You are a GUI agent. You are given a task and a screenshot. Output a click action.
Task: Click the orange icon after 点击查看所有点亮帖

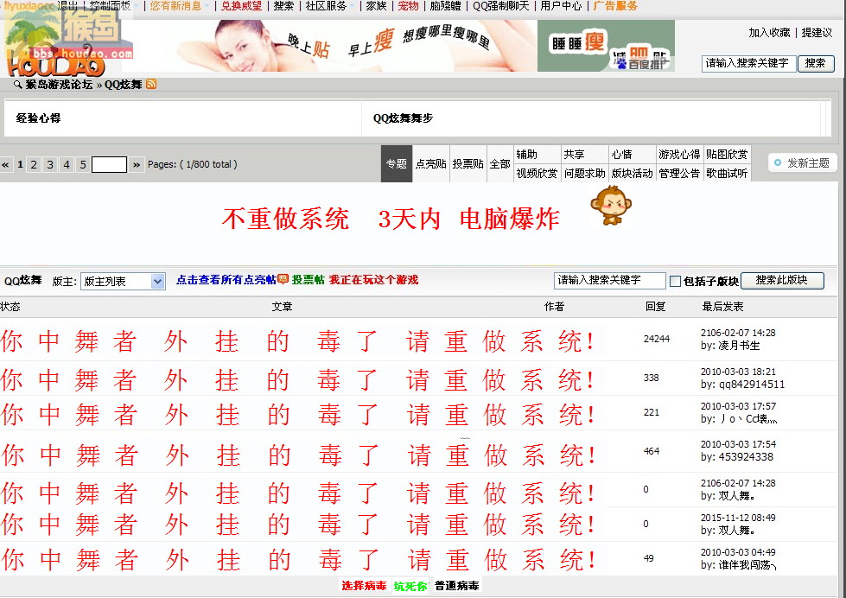283,279
